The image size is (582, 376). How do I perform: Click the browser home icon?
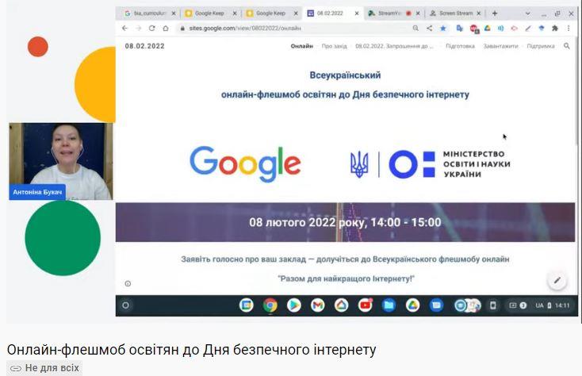[x=166, y=29]
